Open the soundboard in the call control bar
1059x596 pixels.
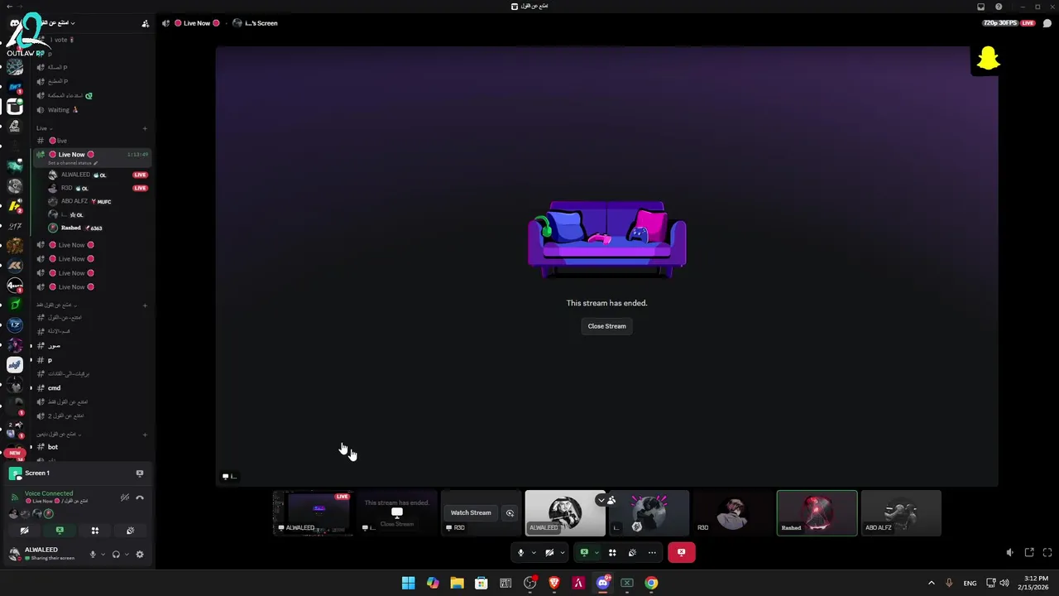632,553
